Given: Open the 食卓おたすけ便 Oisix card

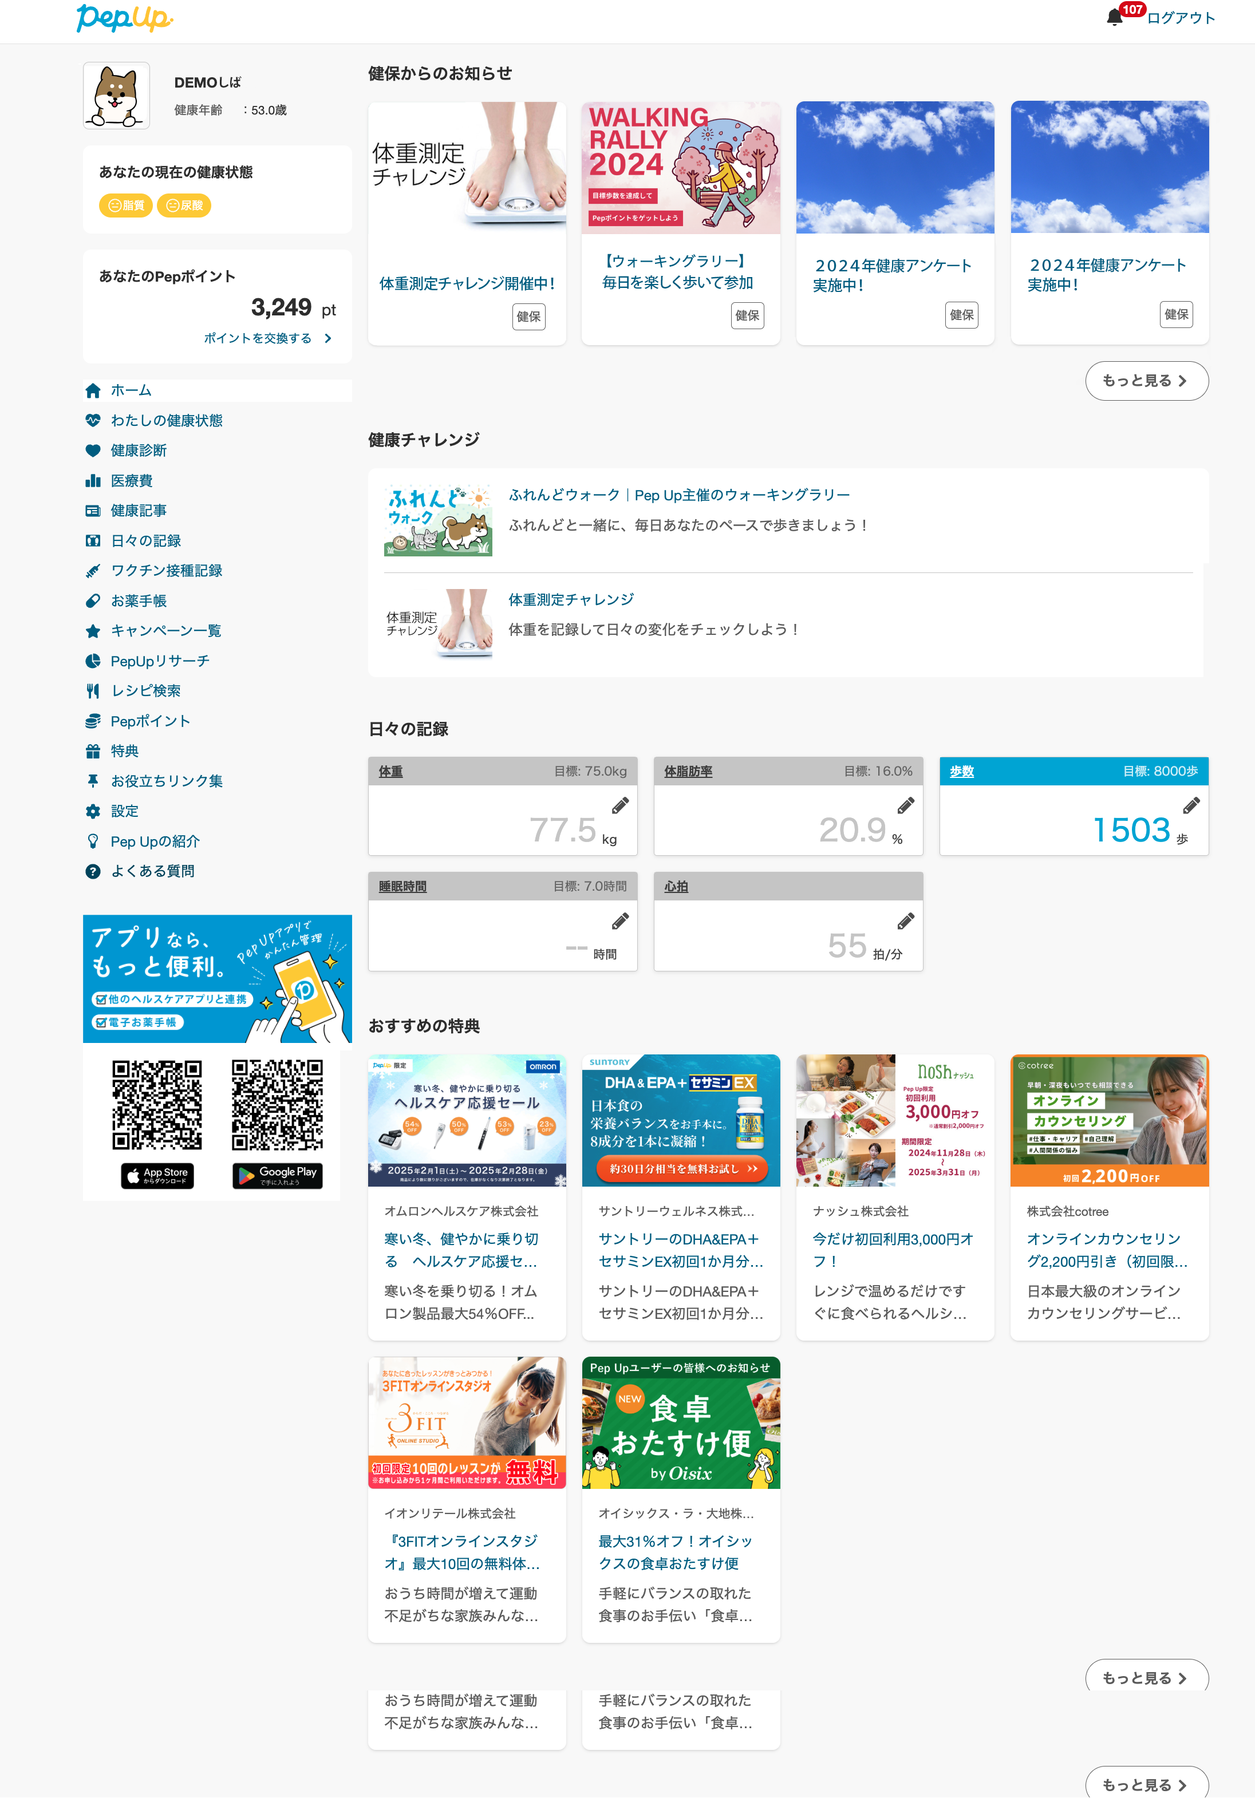Looking at the screenshot, I should [x=681, y=1499].
